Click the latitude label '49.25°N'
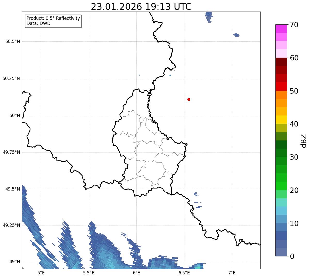This screenshot has height=278, width=310. (11, 225)
